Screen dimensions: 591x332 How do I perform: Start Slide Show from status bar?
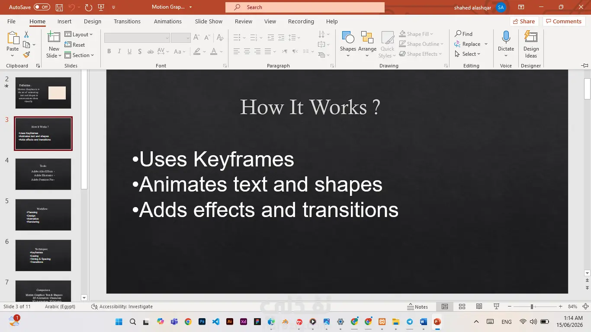(497, 306)
